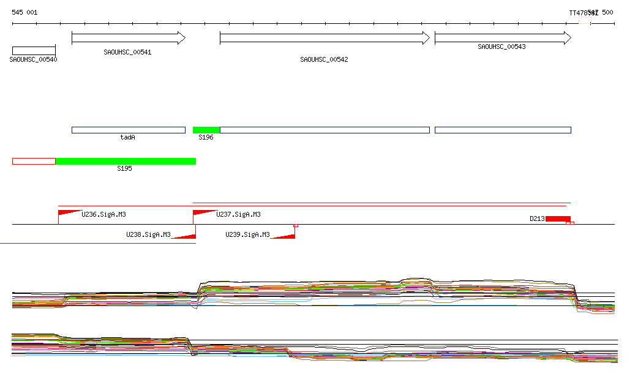Select the blue-outlined box under SAOUHSC_00543
Viewport: 627px width, 374px height.
click(502, 130)
